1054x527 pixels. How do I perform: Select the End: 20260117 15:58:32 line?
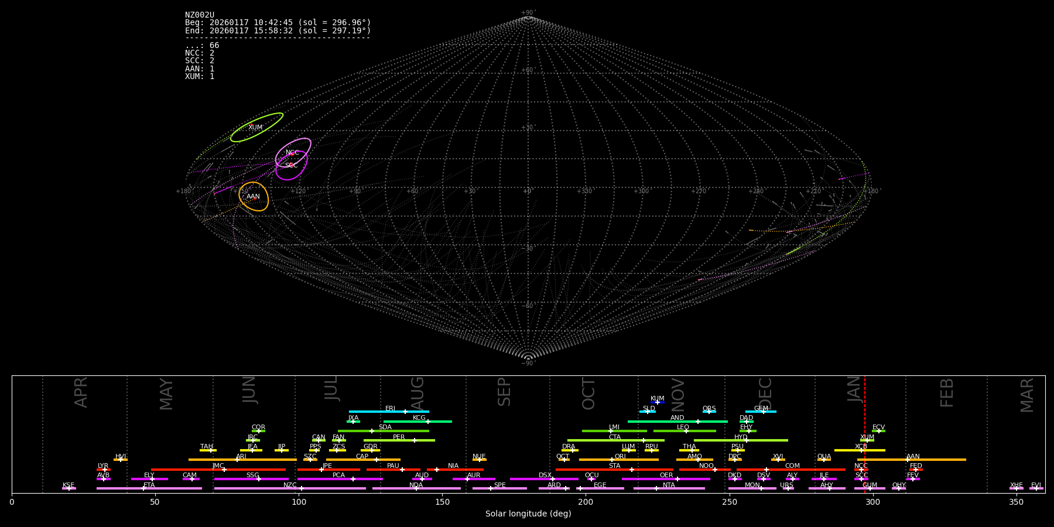[x=278, y=30]
